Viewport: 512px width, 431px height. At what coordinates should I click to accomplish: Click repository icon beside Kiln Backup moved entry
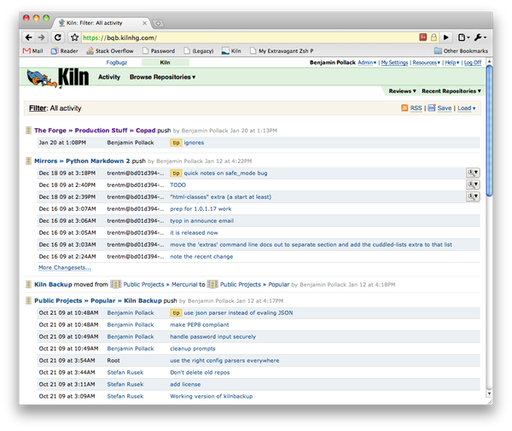point(29,284)
